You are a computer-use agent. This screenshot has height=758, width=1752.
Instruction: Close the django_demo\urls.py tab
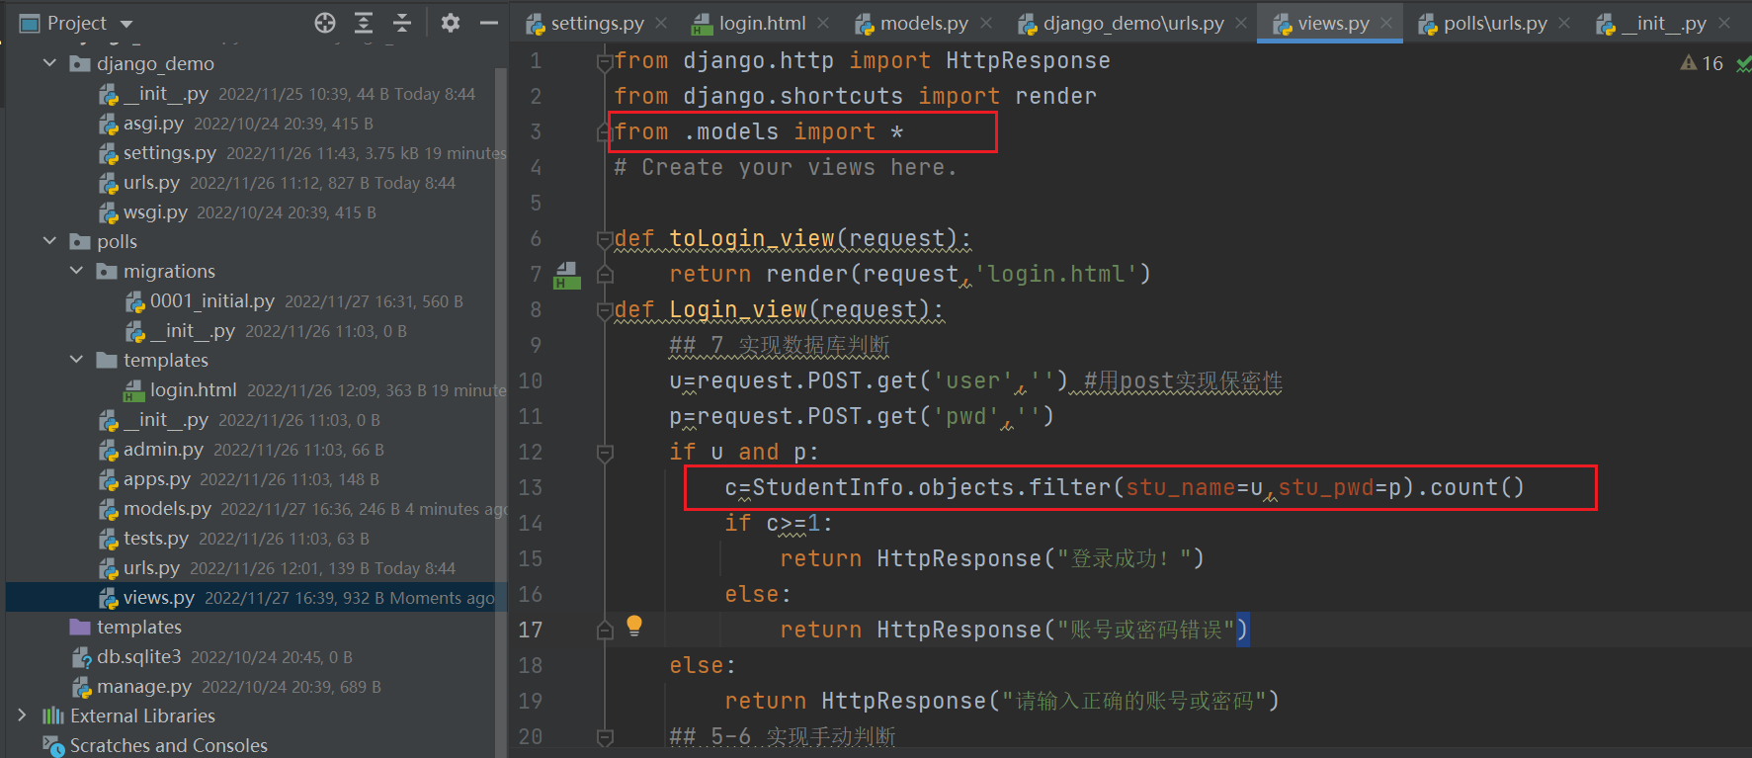pyautogui.click(x=1241, y=23)
